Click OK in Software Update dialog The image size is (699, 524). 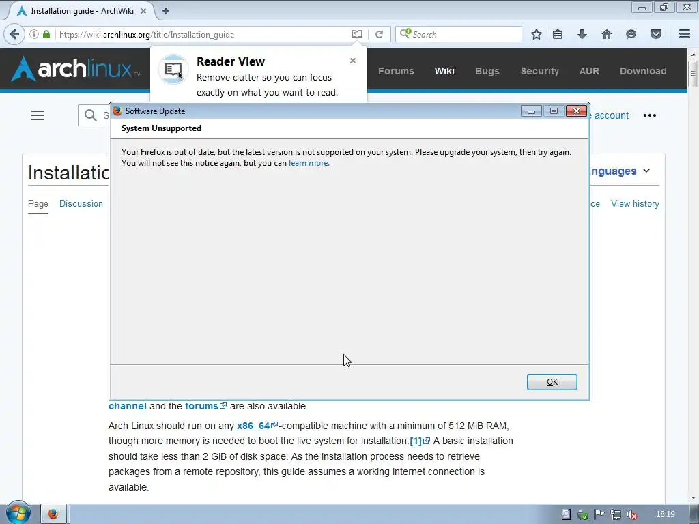[x=552, y=382]
